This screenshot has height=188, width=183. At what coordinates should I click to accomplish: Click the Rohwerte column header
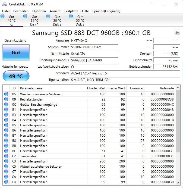(160, 88)
